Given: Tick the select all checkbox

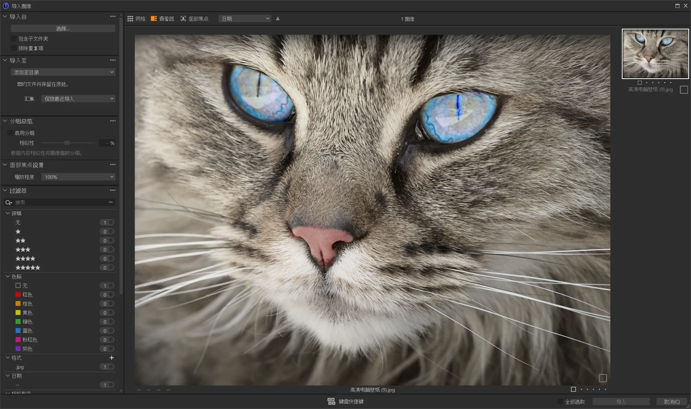Looking at the screenshot, I should coord(560,402).
